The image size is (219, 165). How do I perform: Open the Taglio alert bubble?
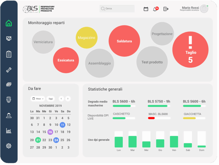[x=190, y=50]
